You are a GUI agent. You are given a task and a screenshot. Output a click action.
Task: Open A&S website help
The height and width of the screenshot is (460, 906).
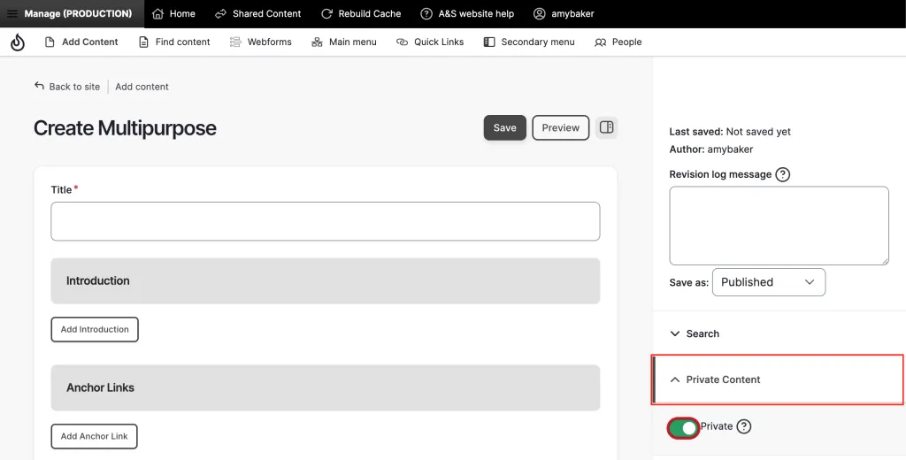tap(466, 14)
